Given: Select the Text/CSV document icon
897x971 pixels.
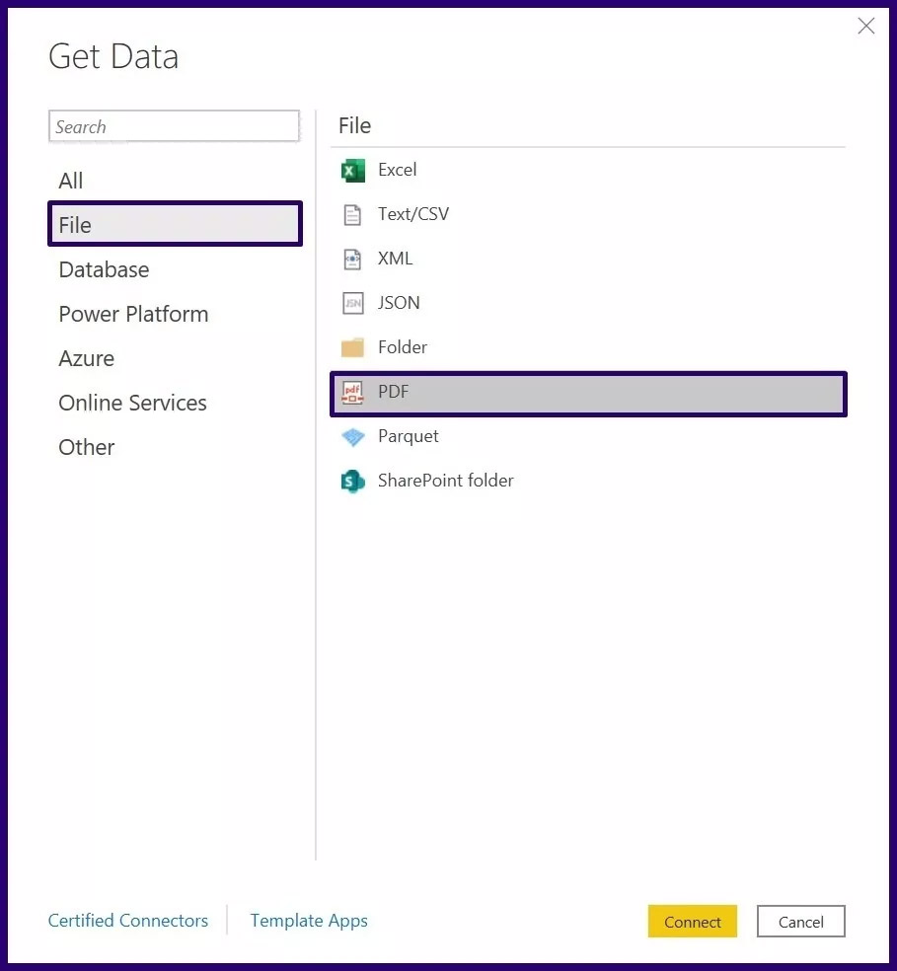Looking at the screenshot, I should [352, 215].
